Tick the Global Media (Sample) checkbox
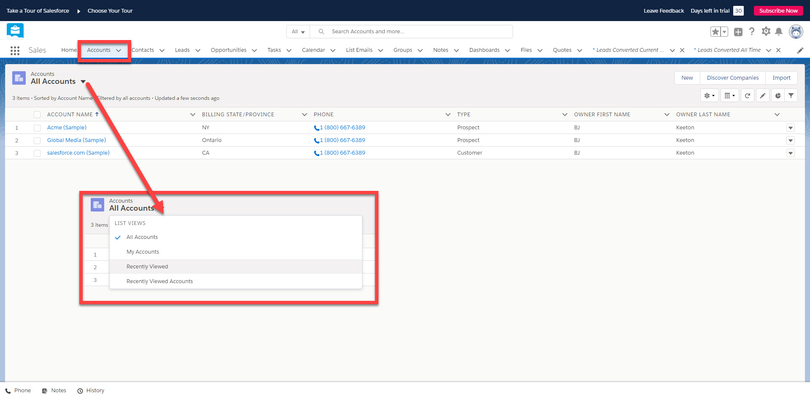 pyautogui.click(x=37, y=140)
